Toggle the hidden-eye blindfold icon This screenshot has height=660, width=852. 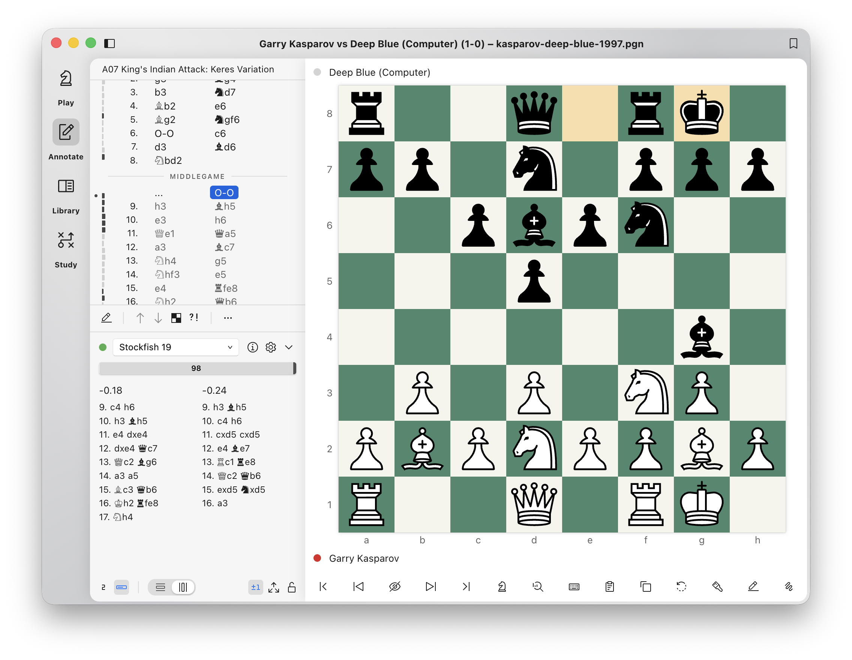pos(395,586)
